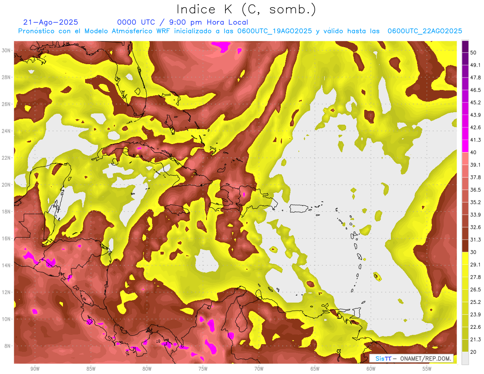Click the '70W' longitude axis label
The height and width of the screenshot is (374, 484).
coord(259,369)
